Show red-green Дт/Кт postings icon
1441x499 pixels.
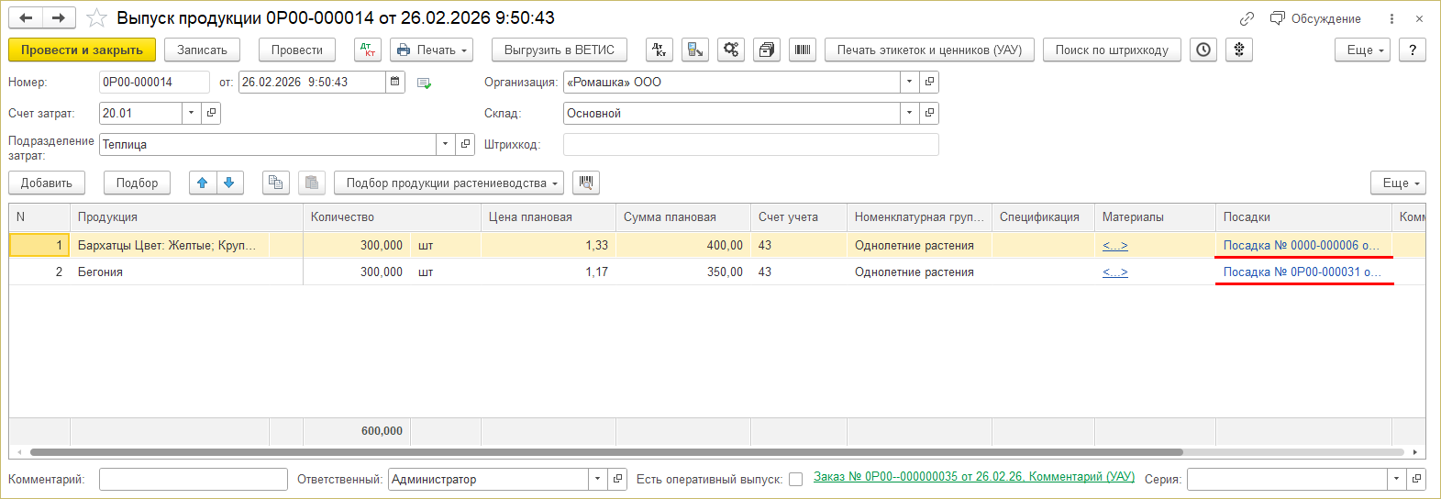(368, 50)
